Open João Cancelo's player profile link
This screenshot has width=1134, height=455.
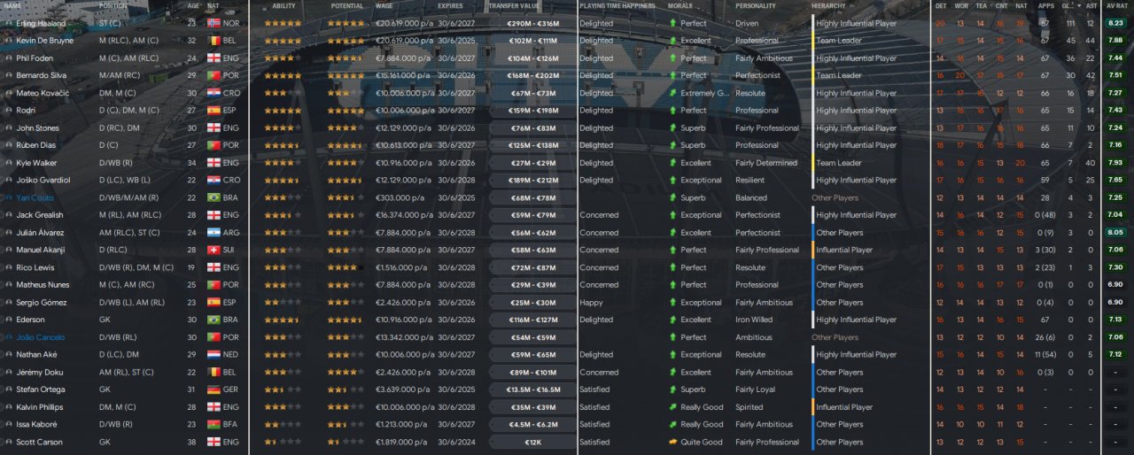click(41, 337)
